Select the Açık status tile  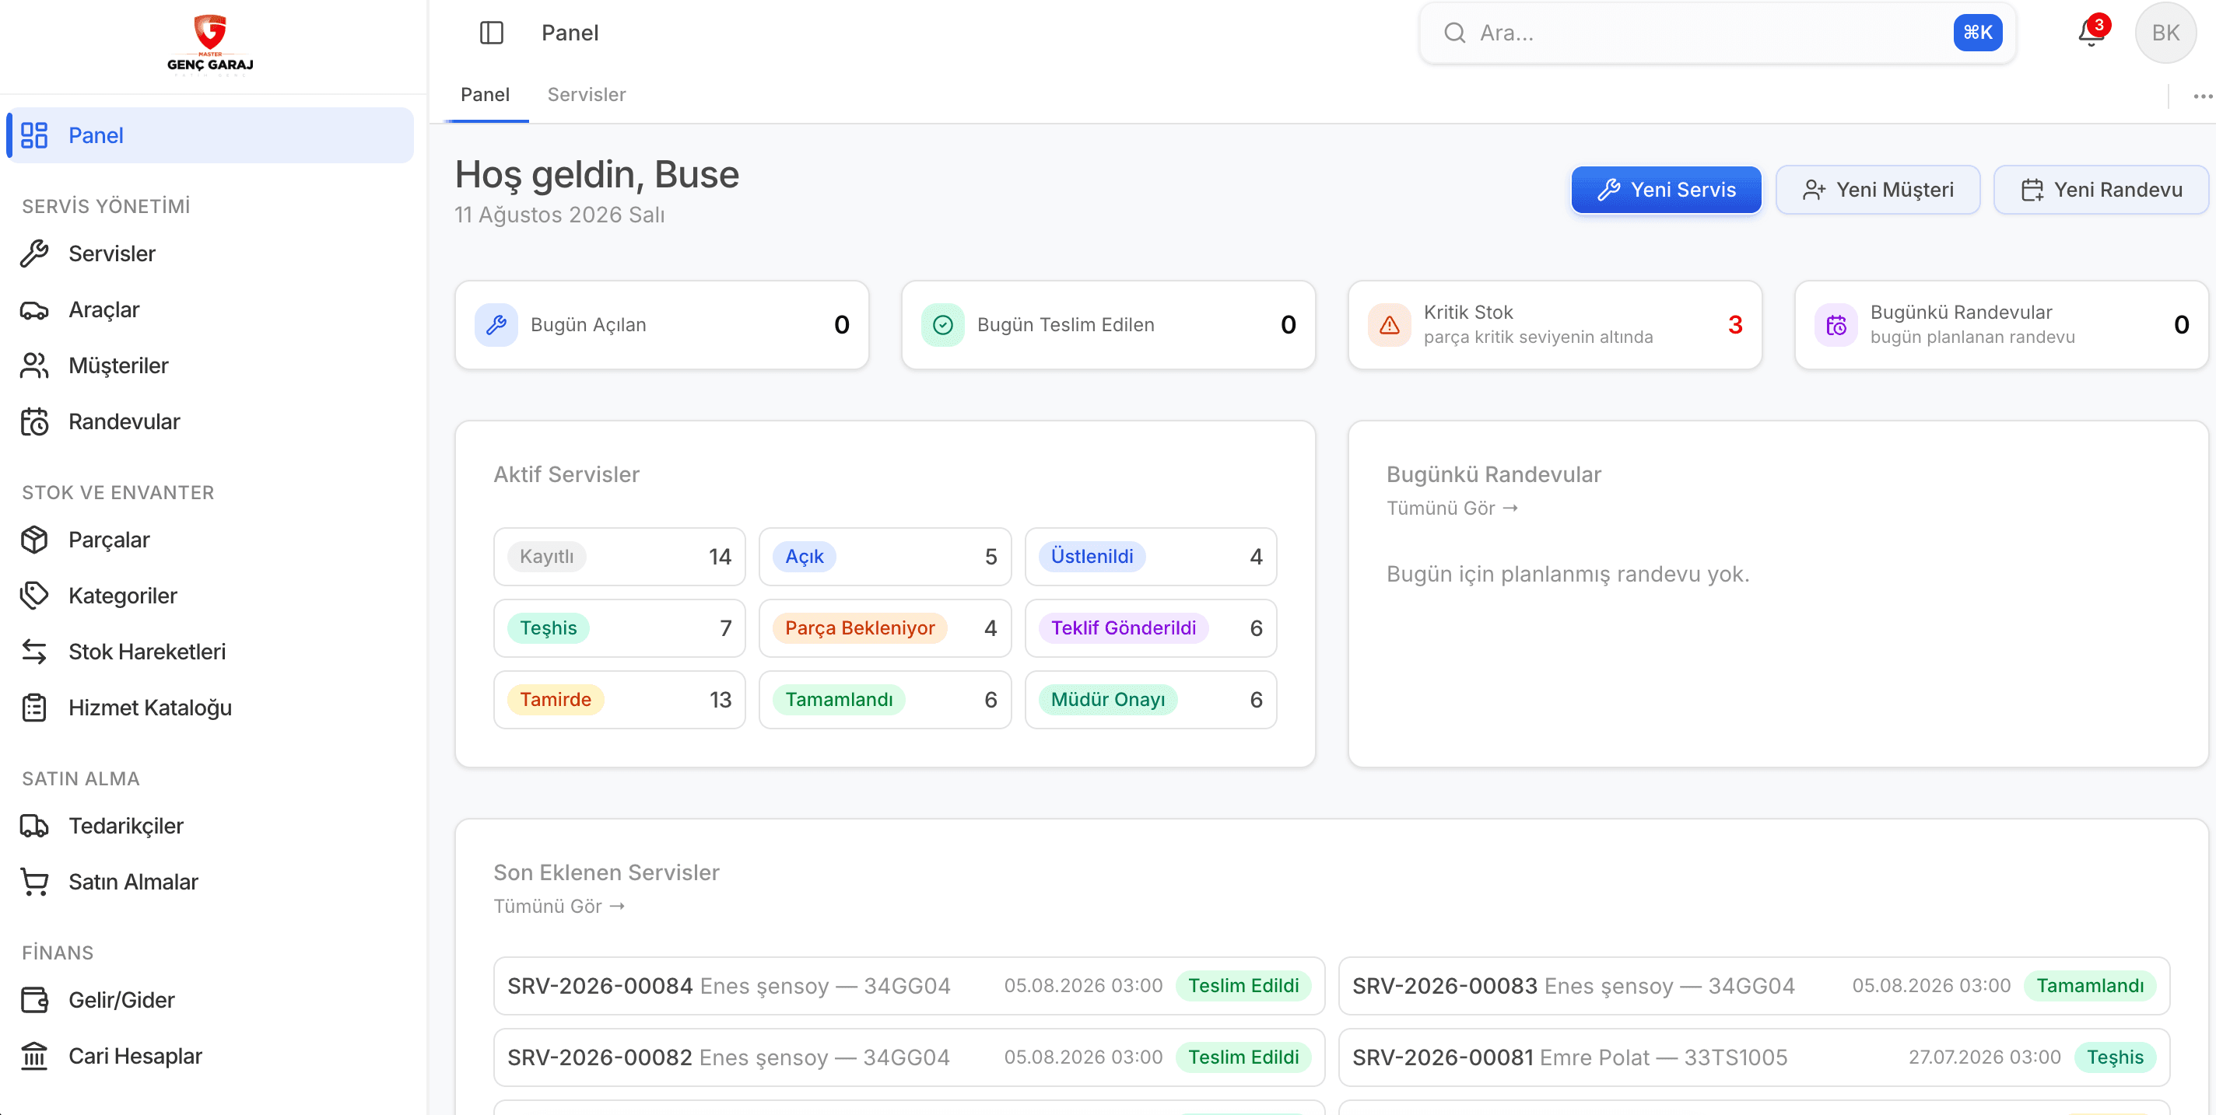(885, 556)
